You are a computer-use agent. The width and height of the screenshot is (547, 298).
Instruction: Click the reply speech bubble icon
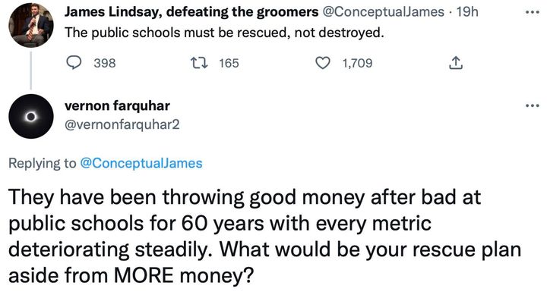[x=74, y=63]
